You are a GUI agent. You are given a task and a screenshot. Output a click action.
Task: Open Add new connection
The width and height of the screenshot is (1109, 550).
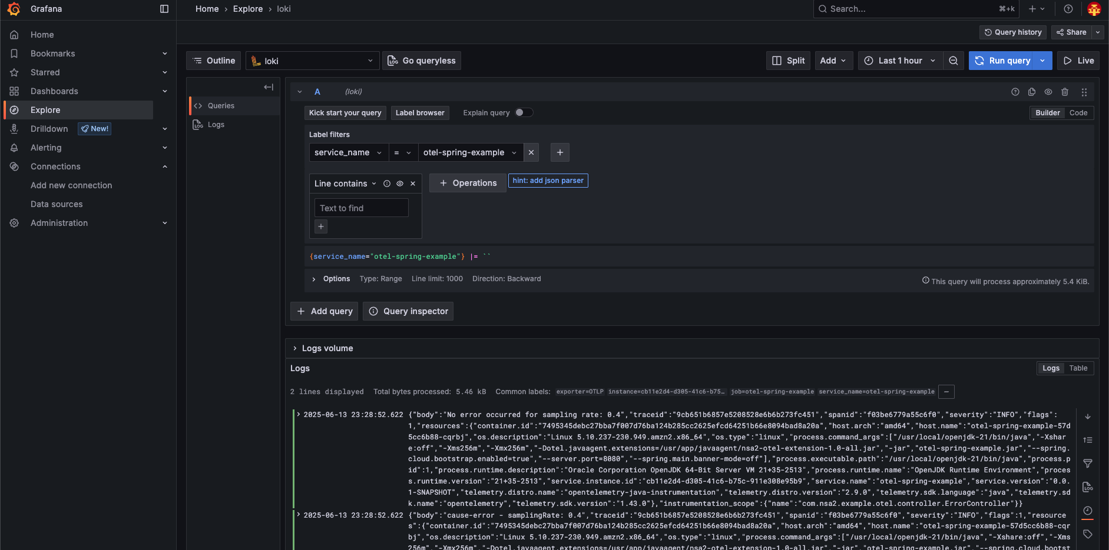click(x=71, y=185)
